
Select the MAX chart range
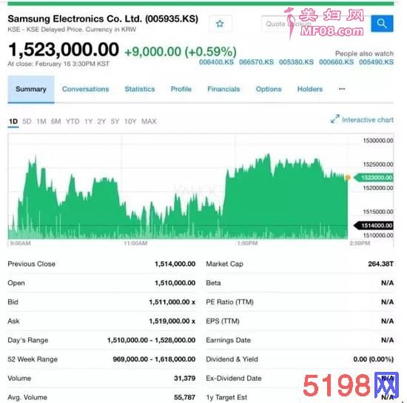[x=149, y=121]
